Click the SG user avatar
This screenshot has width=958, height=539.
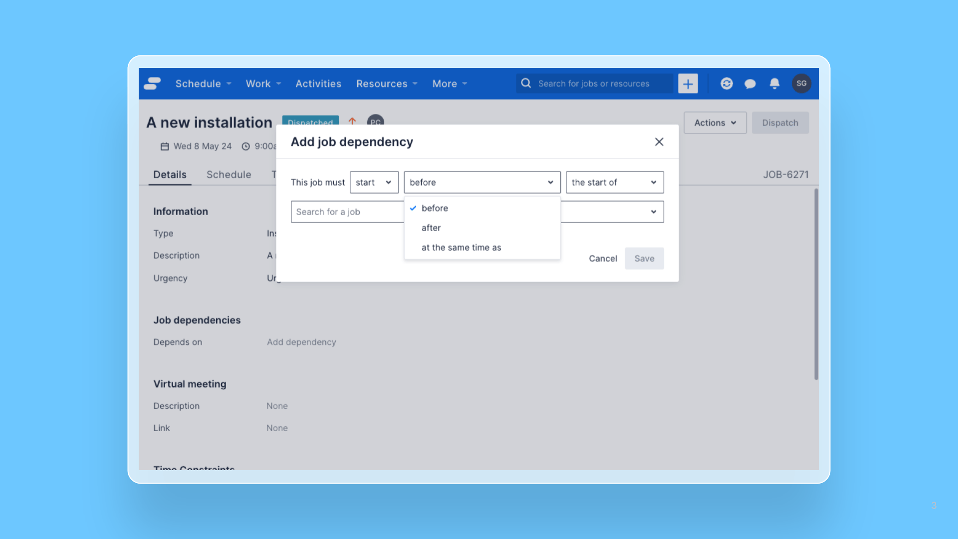(x=801, y=83)
